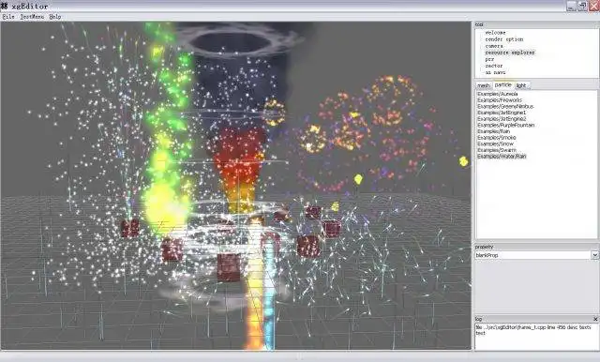Click the blankProp property combo field
This screenshot has width=600, height=362.
tap(533, 255)
